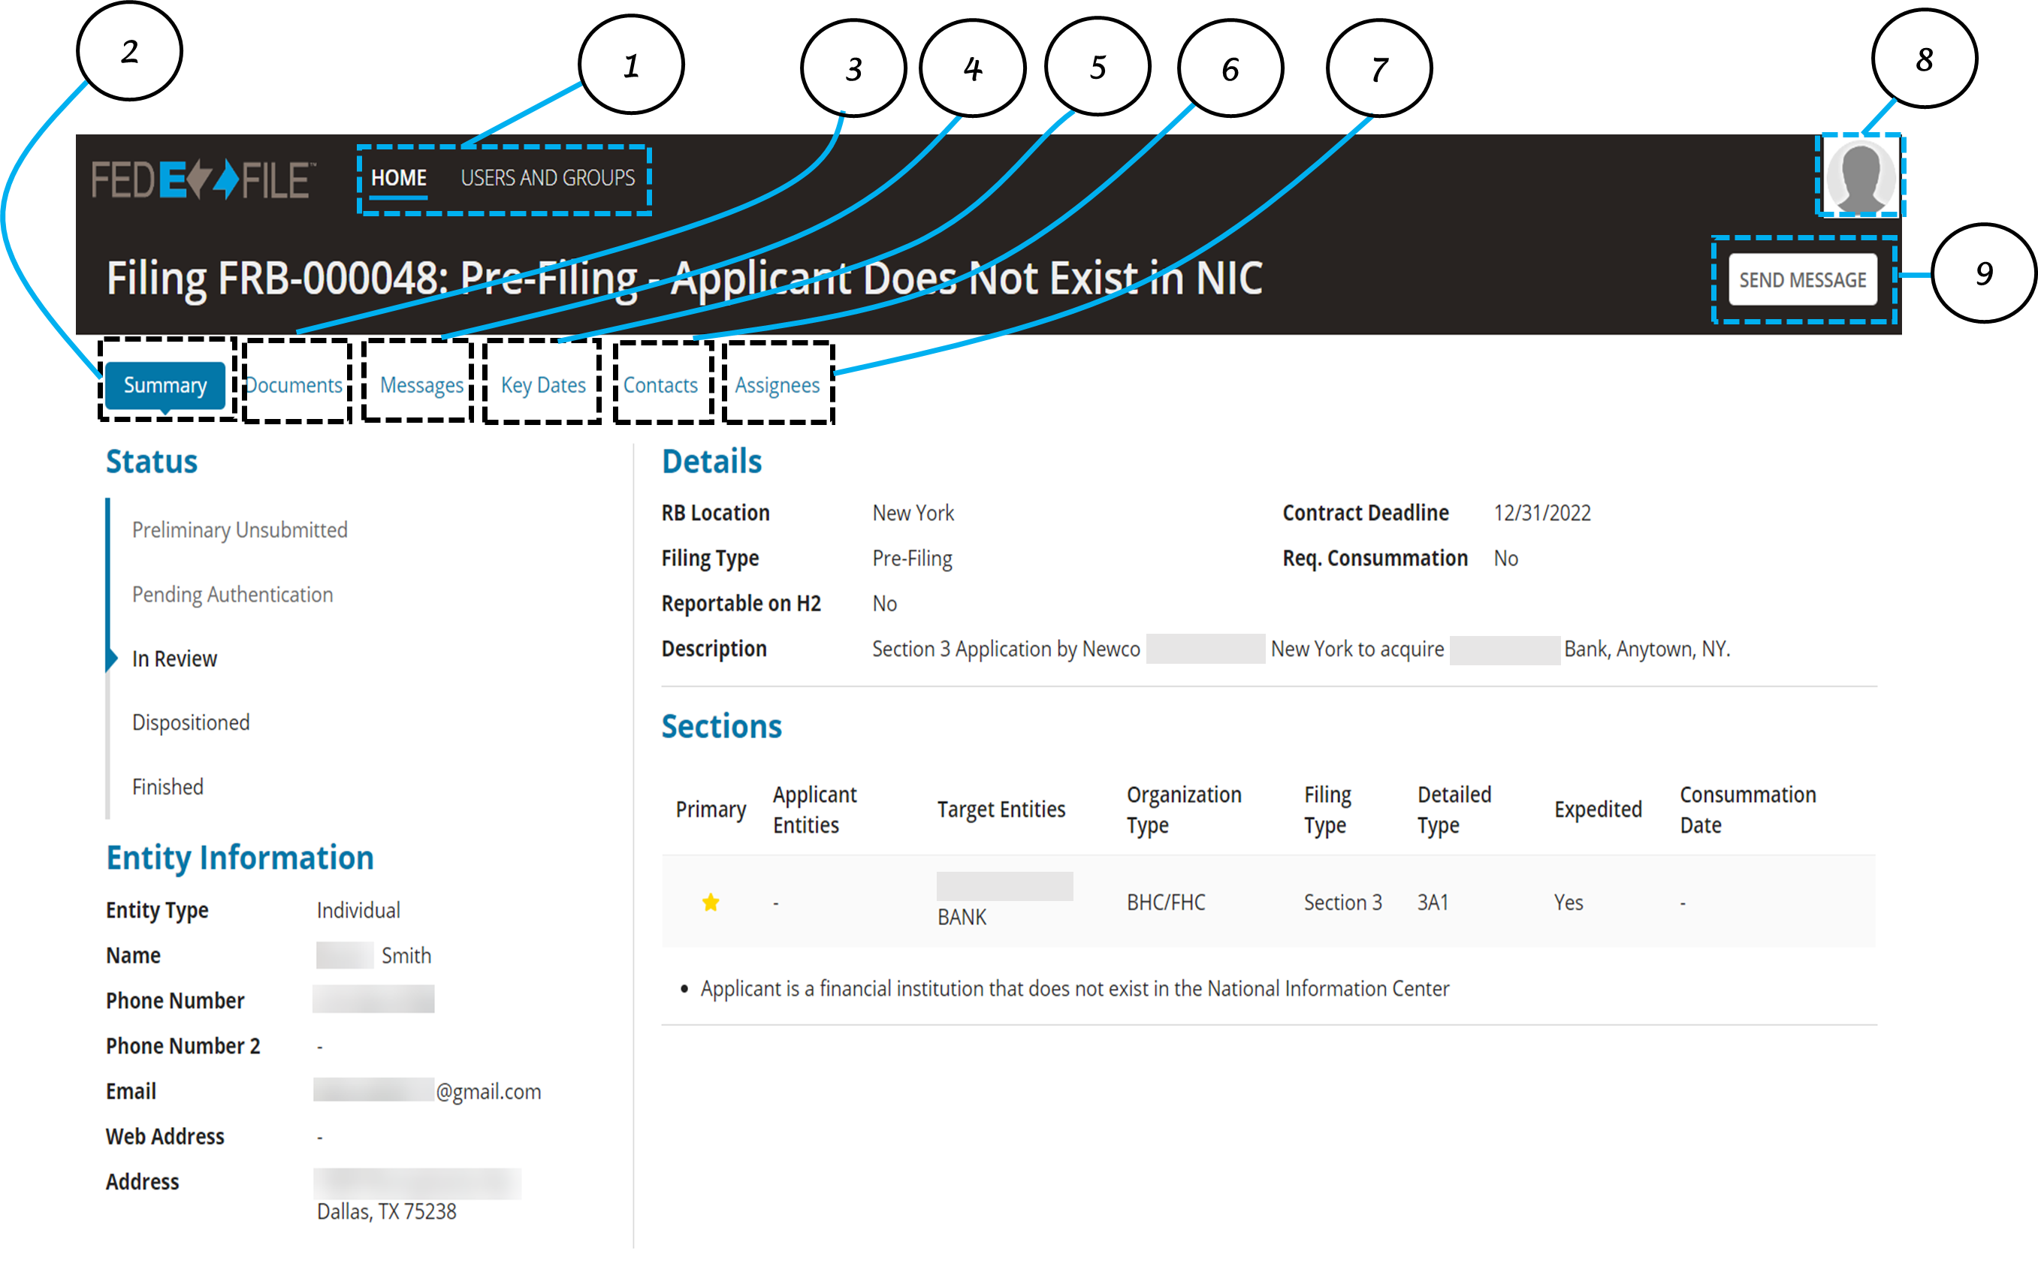Click the In Review status marker arrow

(112, 659)
